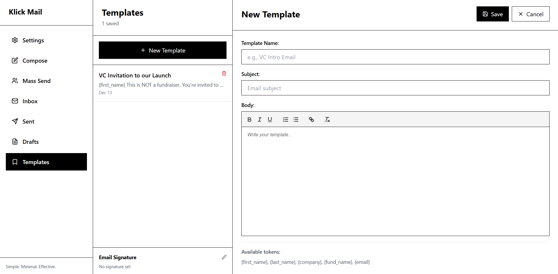
Task: Apply bold formatting in the body toolbar
Action: point(249,119)
